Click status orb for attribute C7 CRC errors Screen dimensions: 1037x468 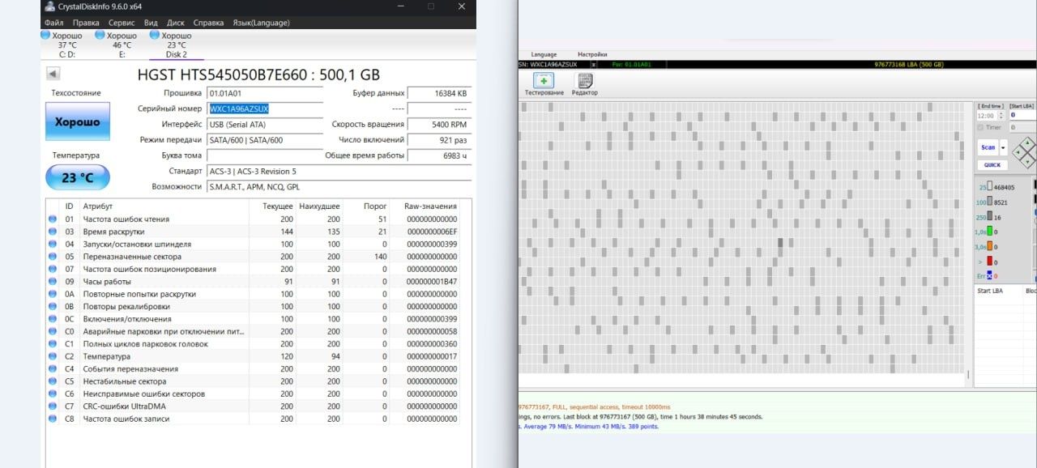[x=53, y=406]
